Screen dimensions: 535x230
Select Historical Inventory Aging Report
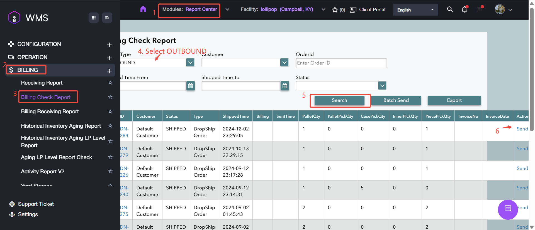pos(61,126)
